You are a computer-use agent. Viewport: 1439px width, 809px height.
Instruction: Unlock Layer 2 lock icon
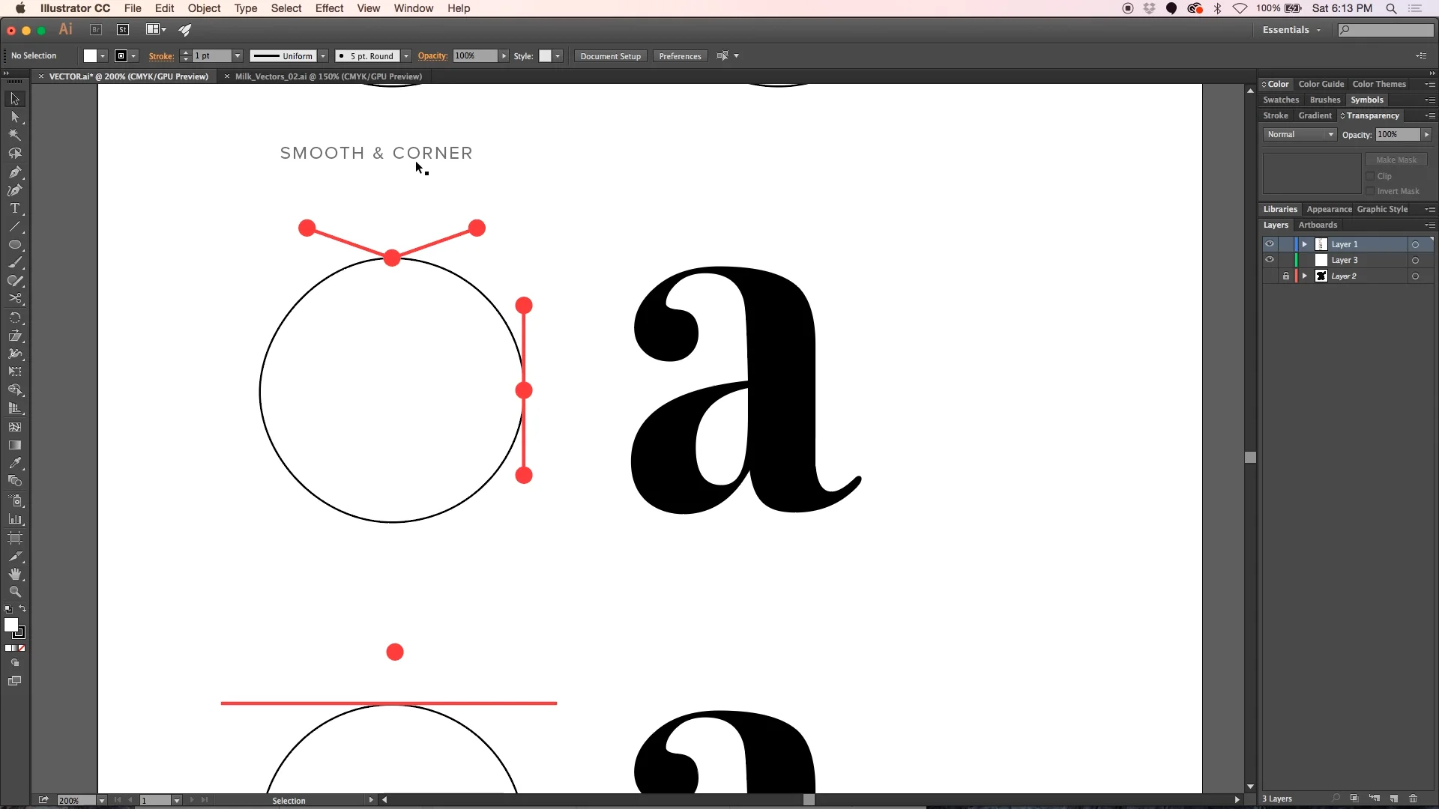point(1286,276)
